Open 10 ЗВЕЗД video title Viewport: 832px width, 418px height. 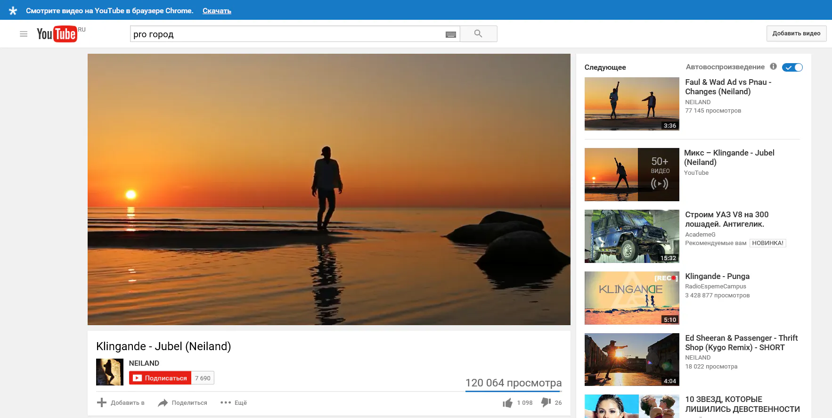[x=742, y=404]
